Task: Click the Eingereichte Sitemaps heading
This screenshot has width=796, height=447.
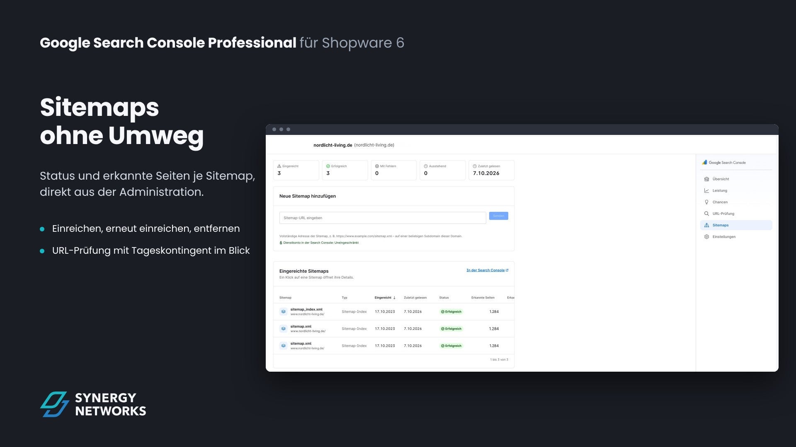Action: 304,272
